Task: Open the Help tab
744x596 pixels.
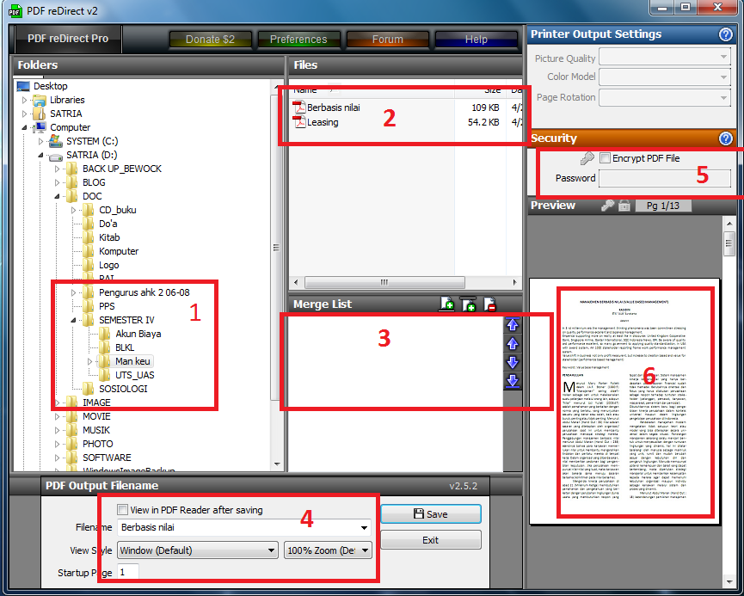Action: click(476, 40)
